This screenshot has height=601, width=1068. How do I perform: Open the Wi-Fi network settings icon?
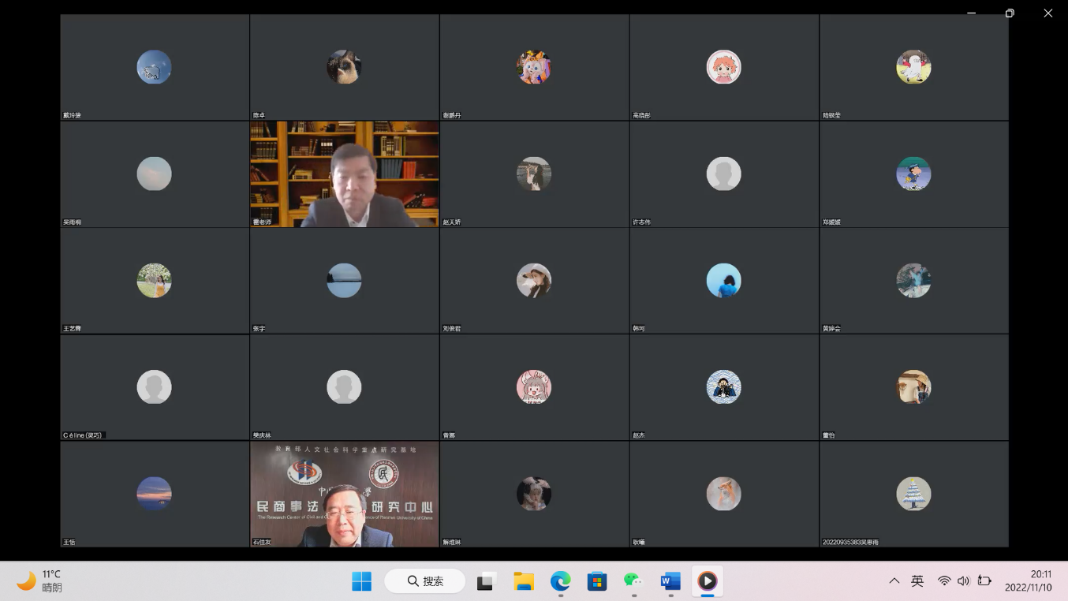click(x=944, y=581)
